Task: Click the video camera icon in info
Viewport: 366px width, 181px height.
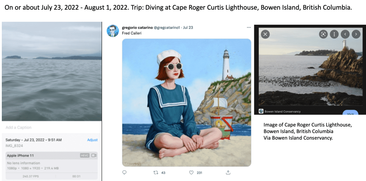Action: 94,156
